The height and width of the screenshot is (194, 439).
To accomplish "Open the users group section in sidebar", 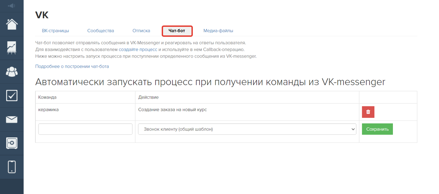I will point(12,72).
